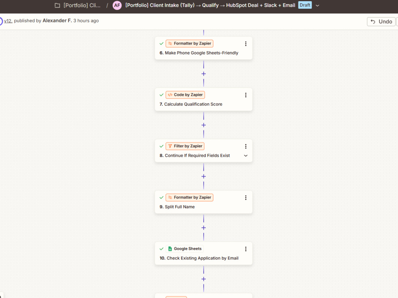The width and height of the screenshot is (398, 298).
Task: Add a step after Calculate Qualification Score
Action: tap(203, 125)
